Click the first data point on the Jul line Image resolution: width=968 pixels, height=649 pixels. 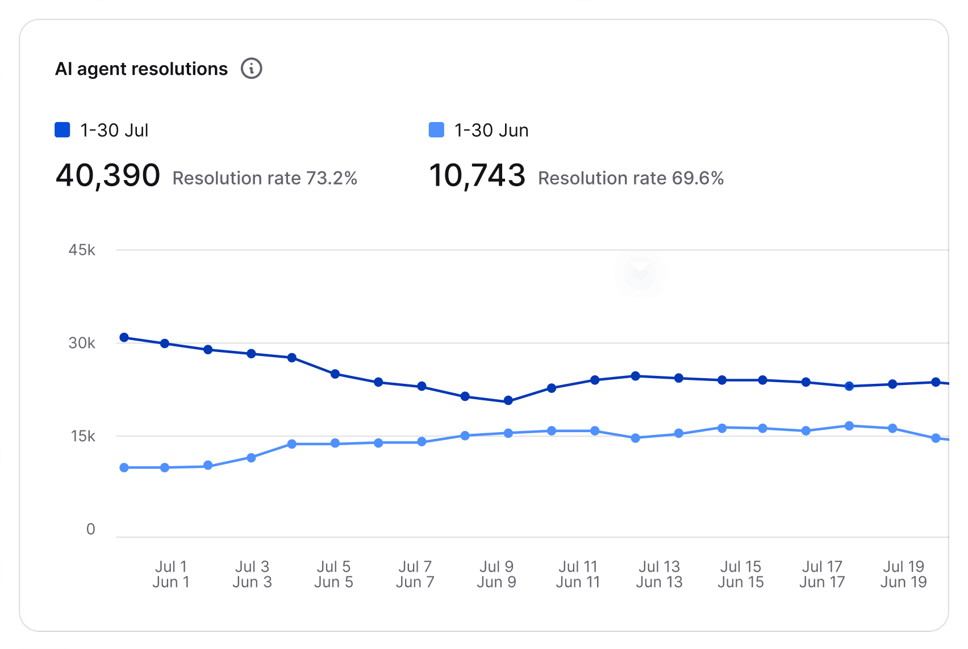pyautogui.click(x=124, y=337)
